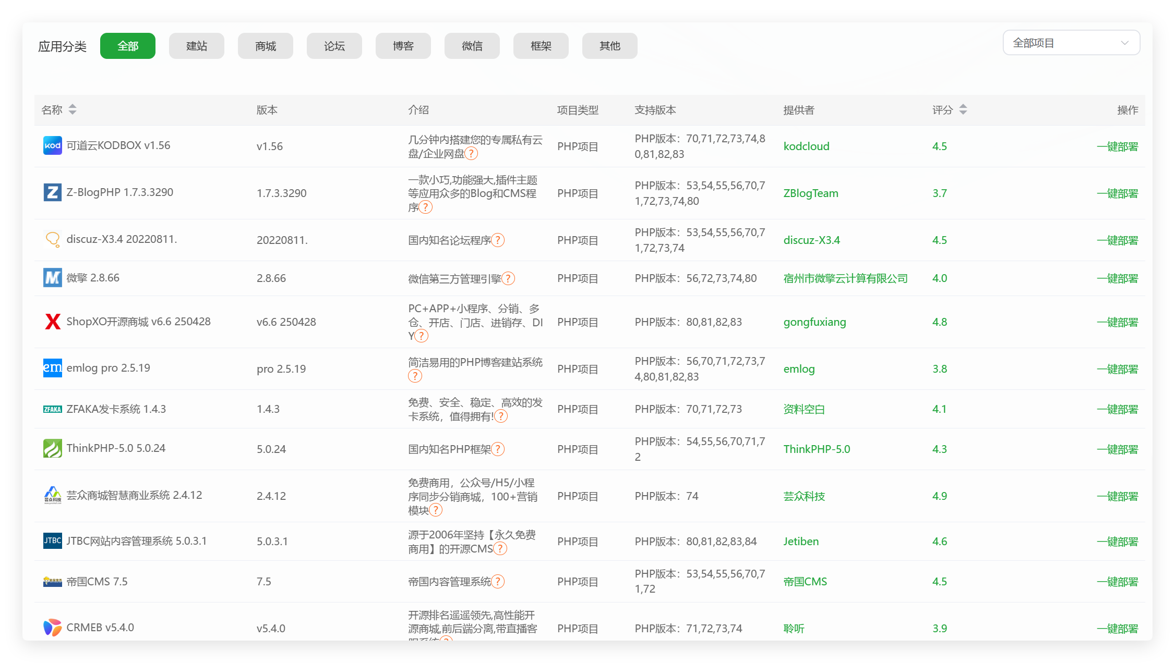Click version text v6.6 250428
The width and height of the screenshot is (1175, 663).
pos(286,322)
